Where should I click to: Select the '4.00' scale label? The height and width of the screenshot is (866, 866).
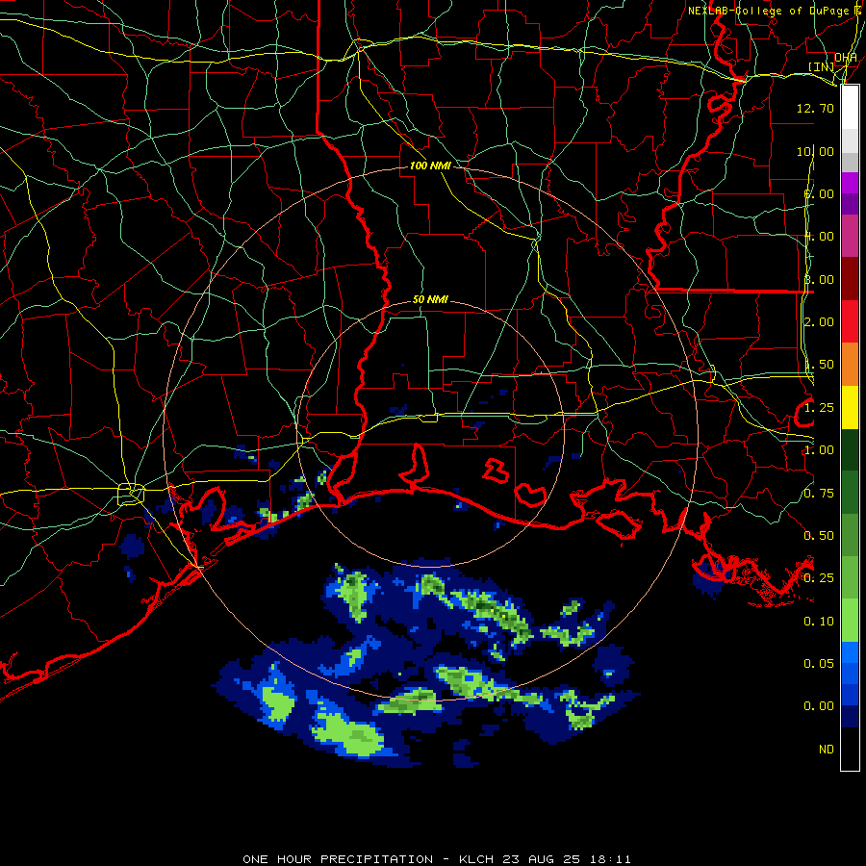coord(819,237)
